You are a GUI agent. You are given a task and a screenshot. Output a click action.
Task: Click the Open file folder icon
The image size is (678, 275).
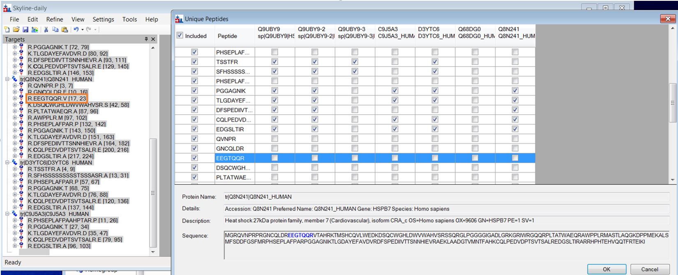(16, 30)
